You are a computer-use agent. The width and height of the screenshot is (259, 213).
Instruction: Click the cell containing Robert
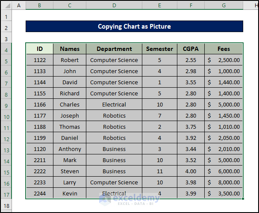pyautogui.click(x=70, y=60)
